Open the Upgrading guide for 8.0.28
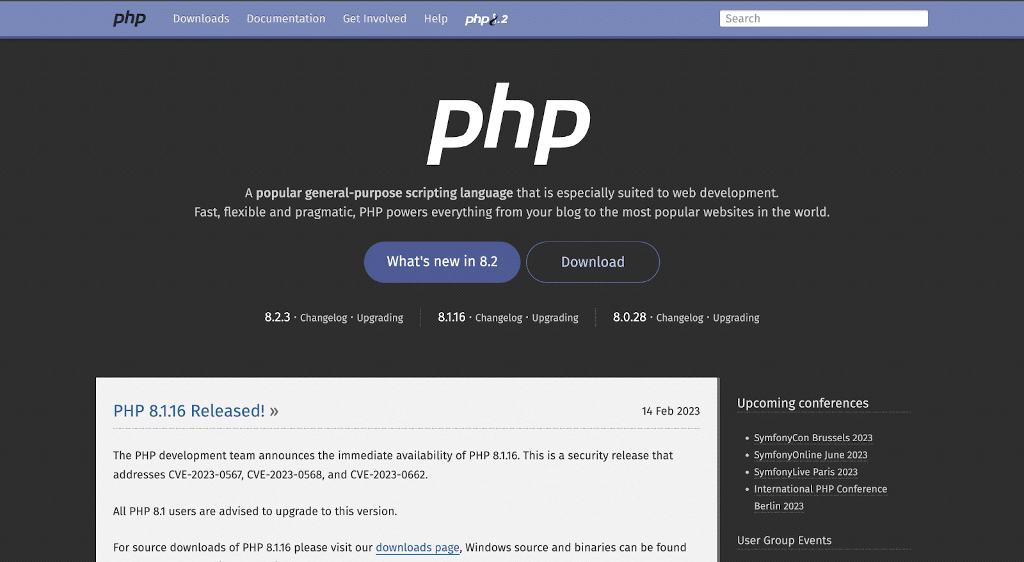1024x562 pixels. (x=736, y=318)
